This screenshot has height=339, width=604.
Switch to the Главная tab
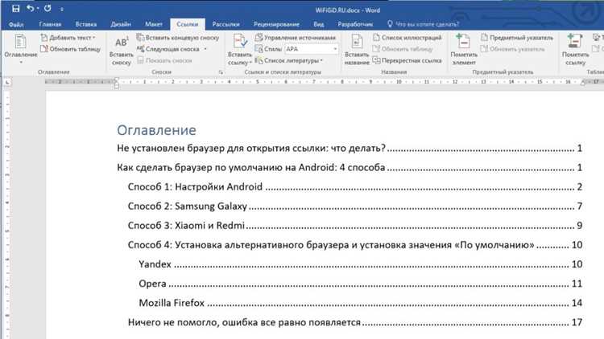pyautogui.click(x=50, y=24)
